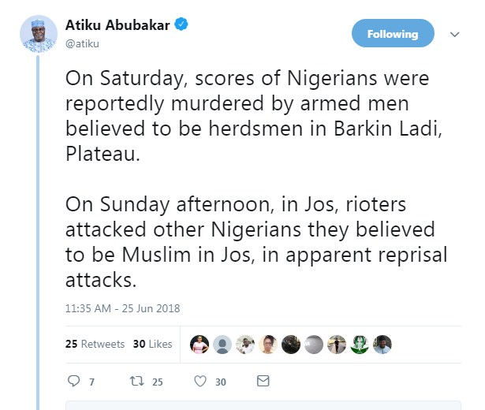This screenshot has height=410, width=485.
Task: Click the last liker avatar in the row
Action: coord(382,345)
